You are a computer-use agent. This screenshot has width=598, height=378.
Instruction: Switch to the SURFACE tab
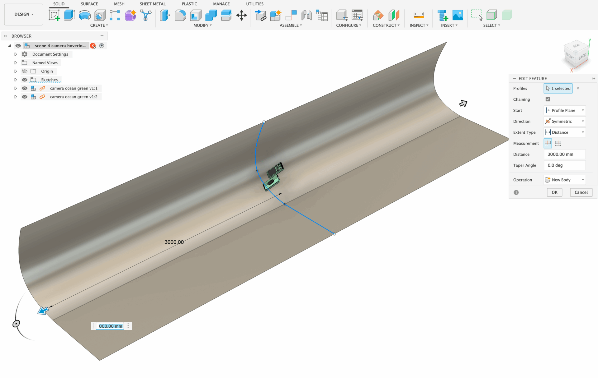click(x=89, y=4)
